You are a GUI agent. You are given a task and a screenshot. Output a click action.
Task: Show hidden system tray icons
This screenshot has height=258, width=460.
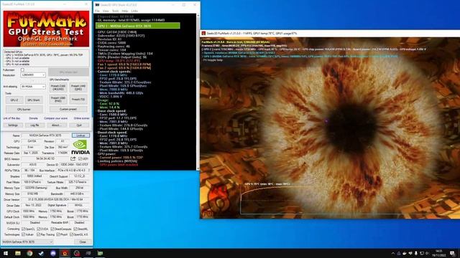[393, 253]
